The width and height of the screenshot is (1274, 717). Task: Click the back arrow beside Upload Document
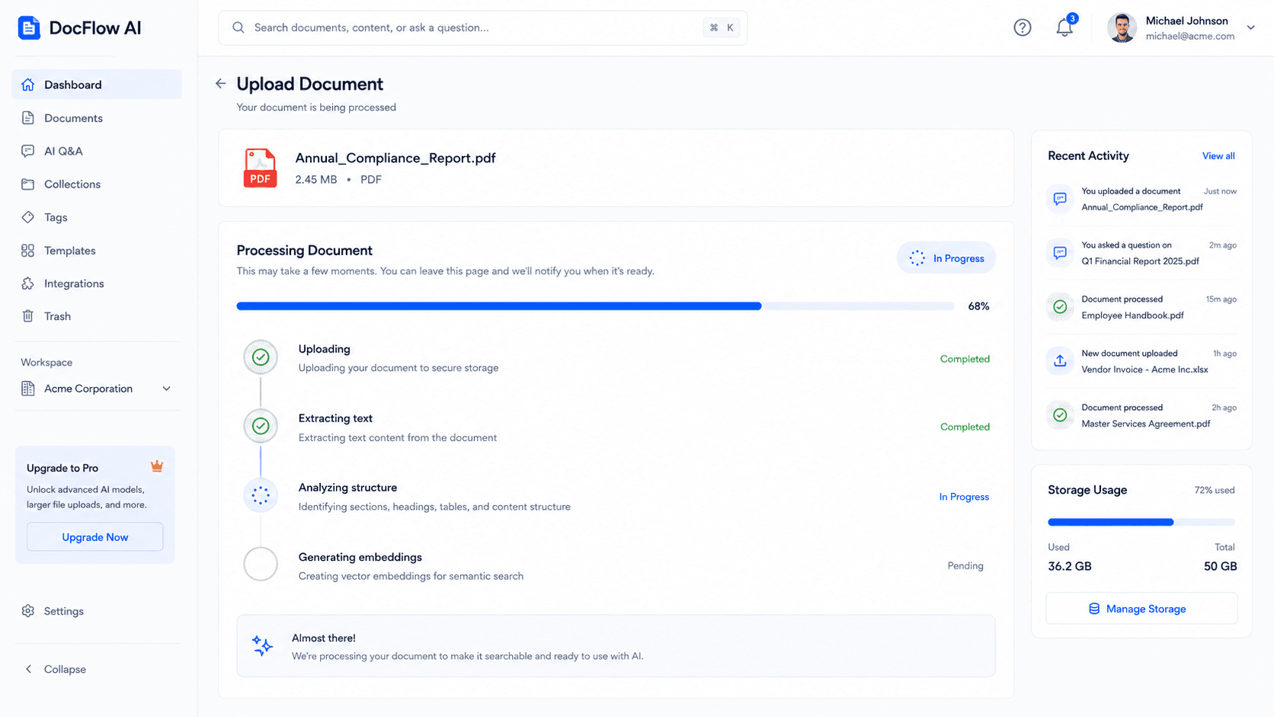[x=220, y=84]
